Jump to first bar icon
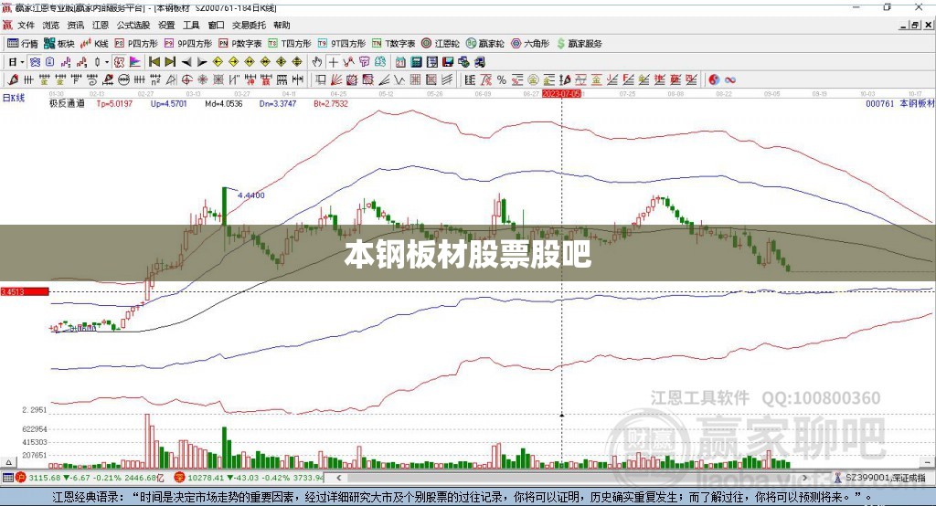Image resolution: width=936 pixels, height=506 pixels. tap(154, 62)
